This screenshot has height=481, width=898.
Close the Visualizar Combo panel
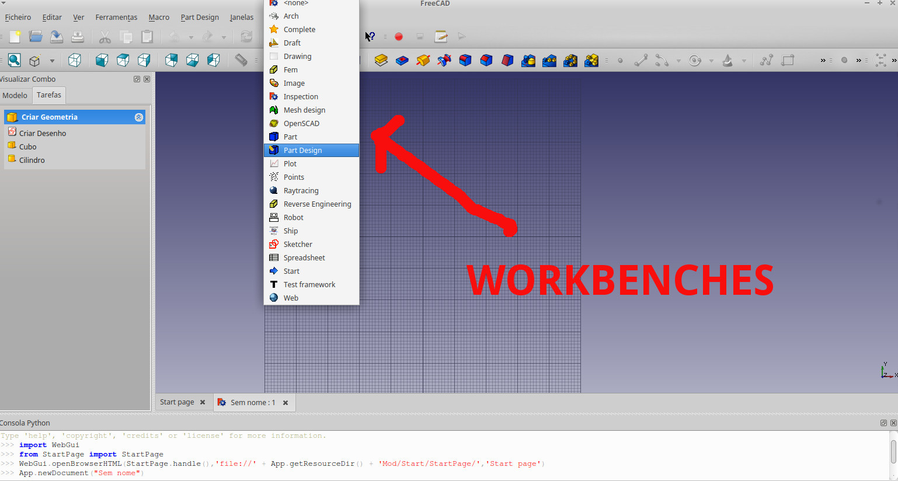coord(147,79)
